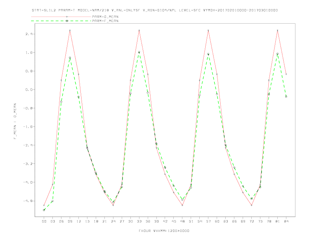312x241 pixels.
Task: Click the x-axis tick label 45
Action: pyautogui.click(x=174, y=221)
